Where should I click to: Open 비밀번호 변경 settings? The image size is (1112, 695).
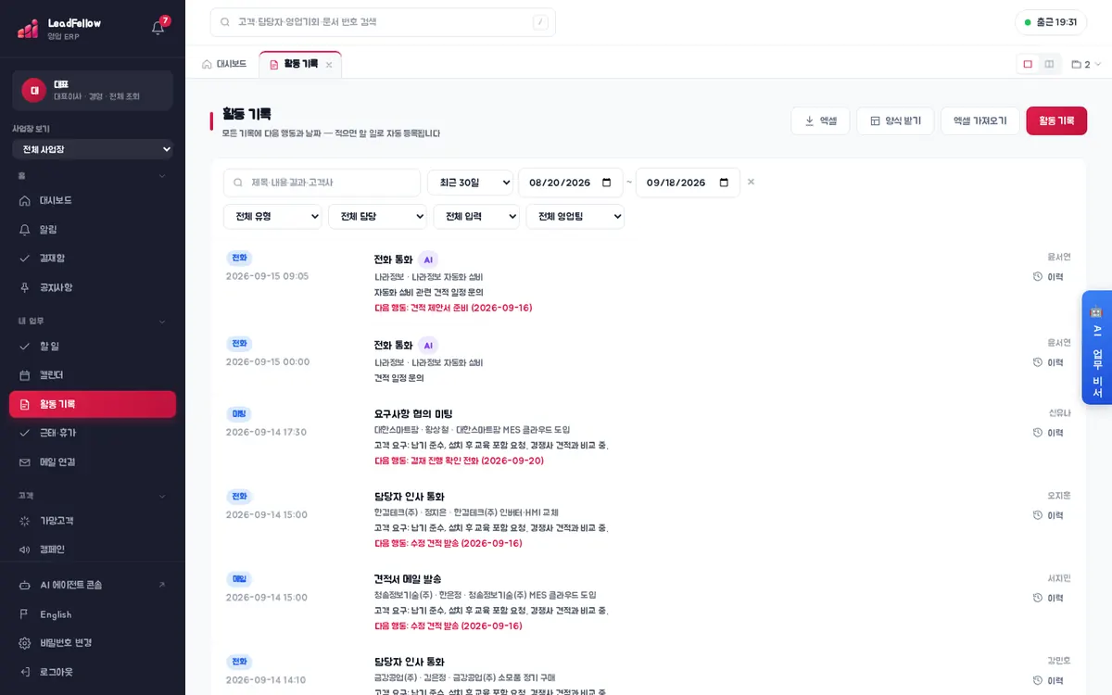pyautogui.click(x=93, y=643)
